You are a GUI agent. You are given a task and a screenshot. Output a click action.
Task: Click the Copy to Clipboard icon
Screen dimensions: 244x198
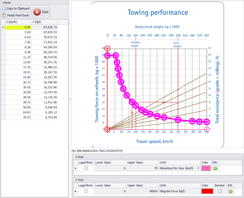(4, 8)
